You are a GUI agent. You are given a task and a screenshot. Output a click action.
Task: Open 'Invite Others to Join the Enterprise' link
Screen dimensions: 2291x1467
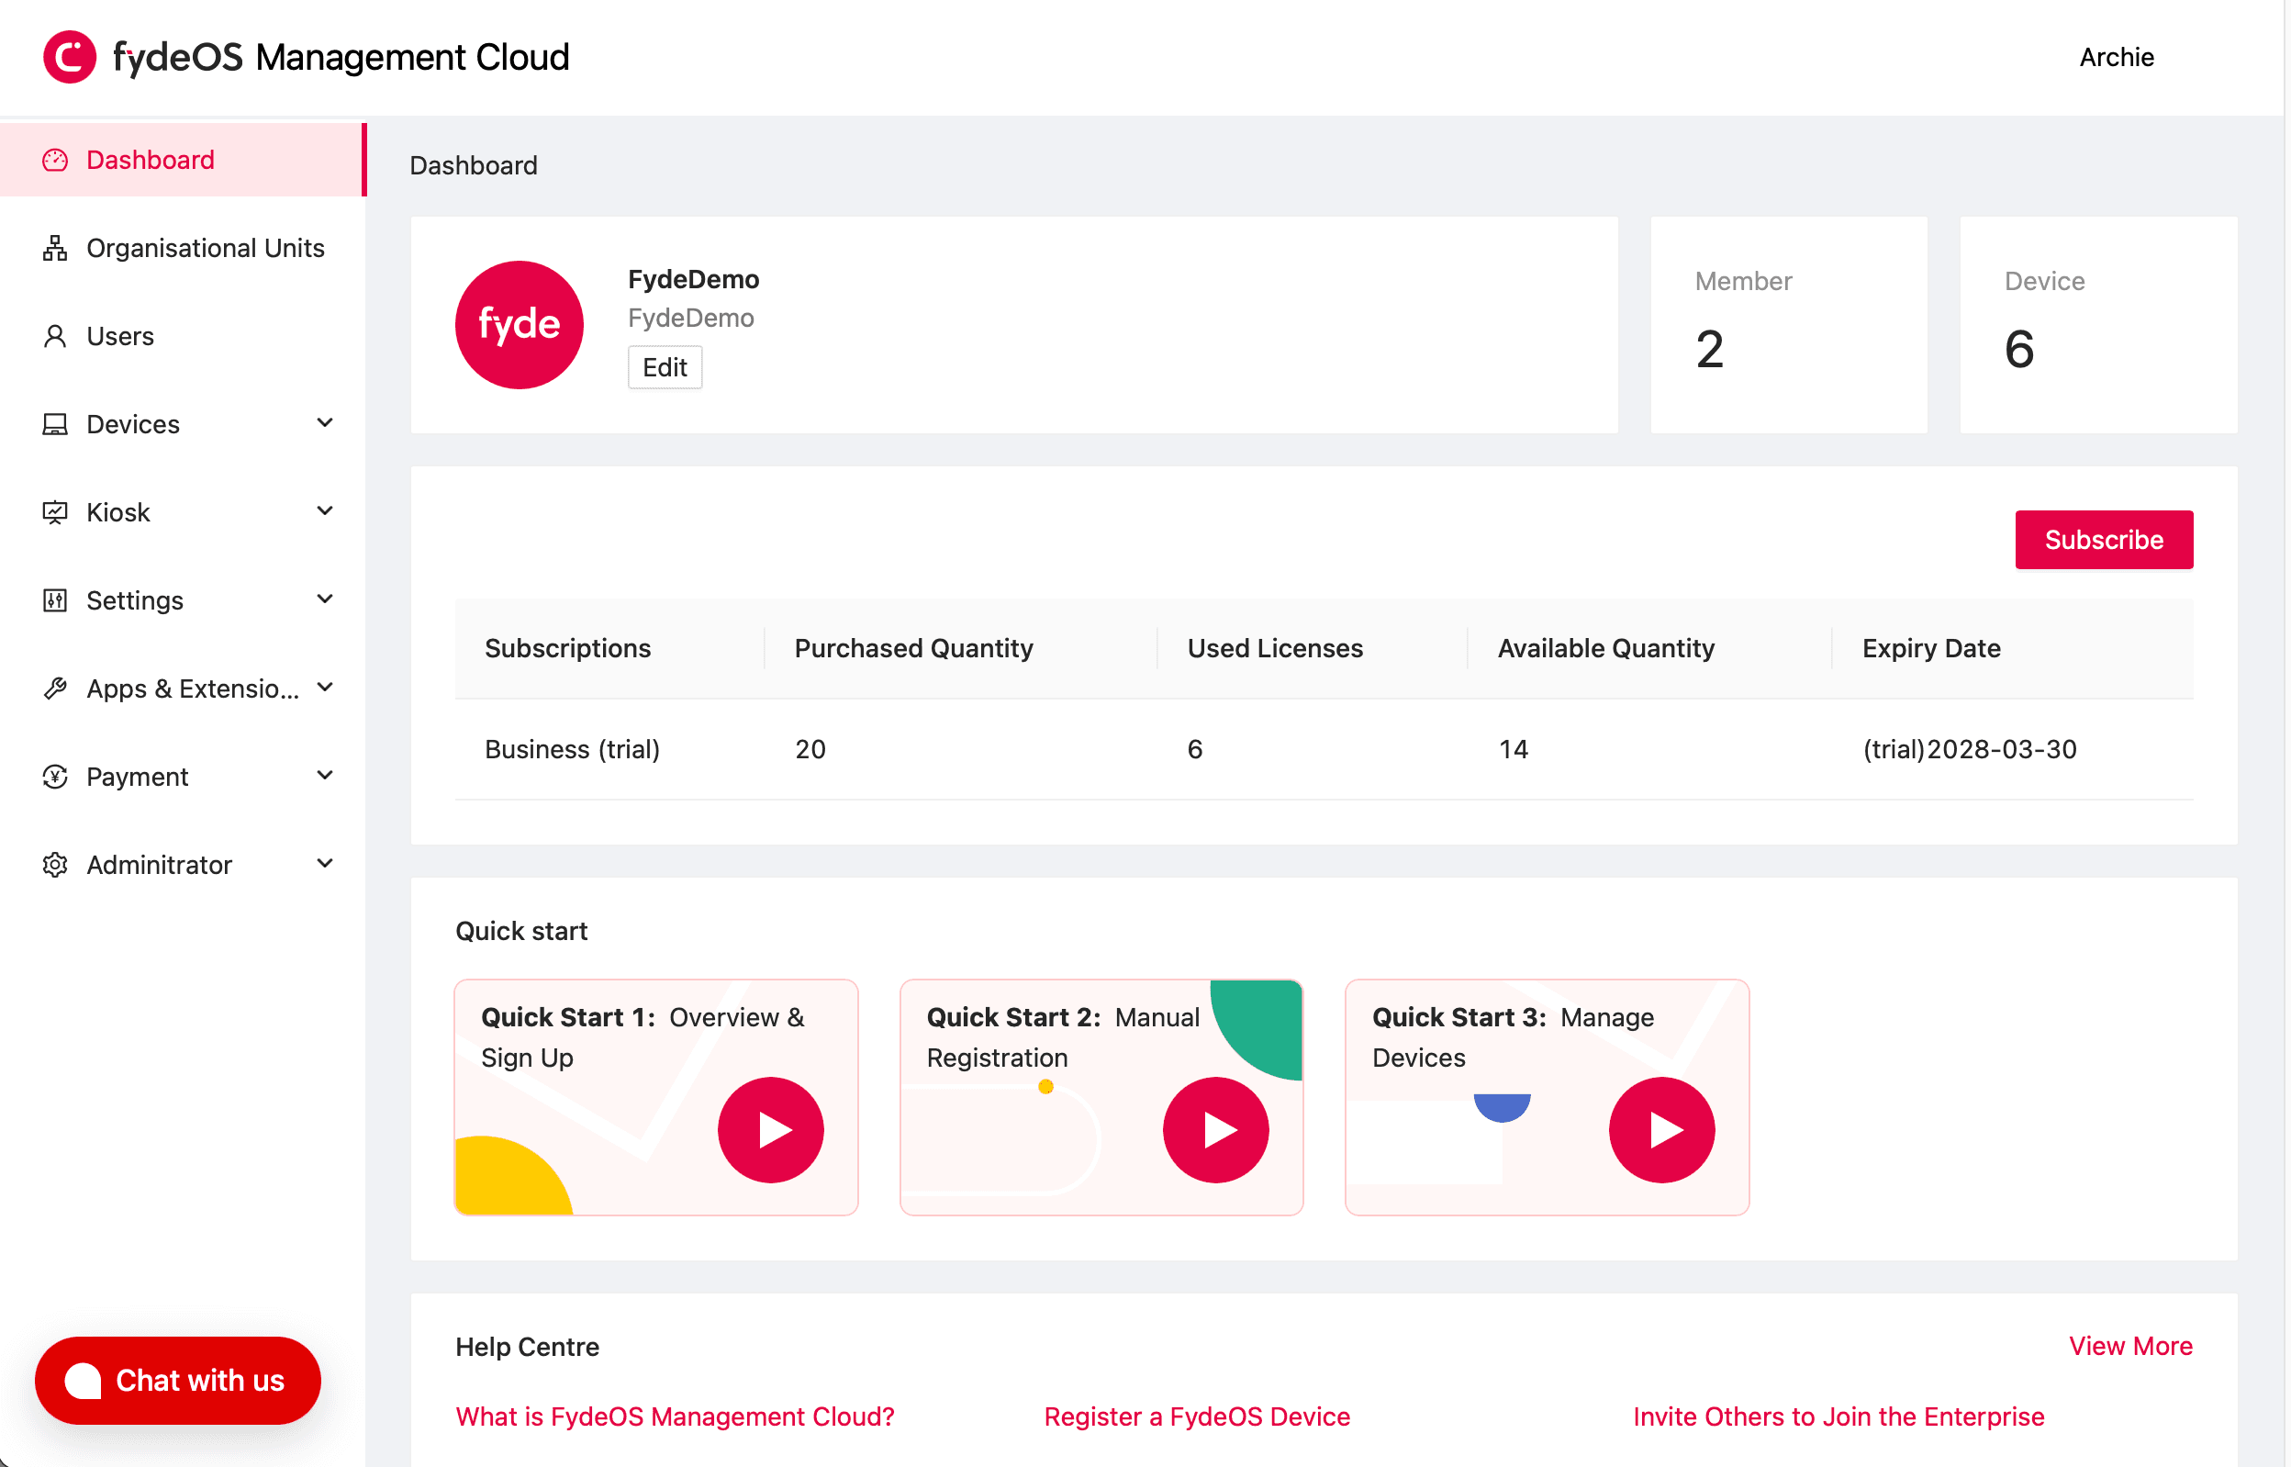point(1838,1417)
